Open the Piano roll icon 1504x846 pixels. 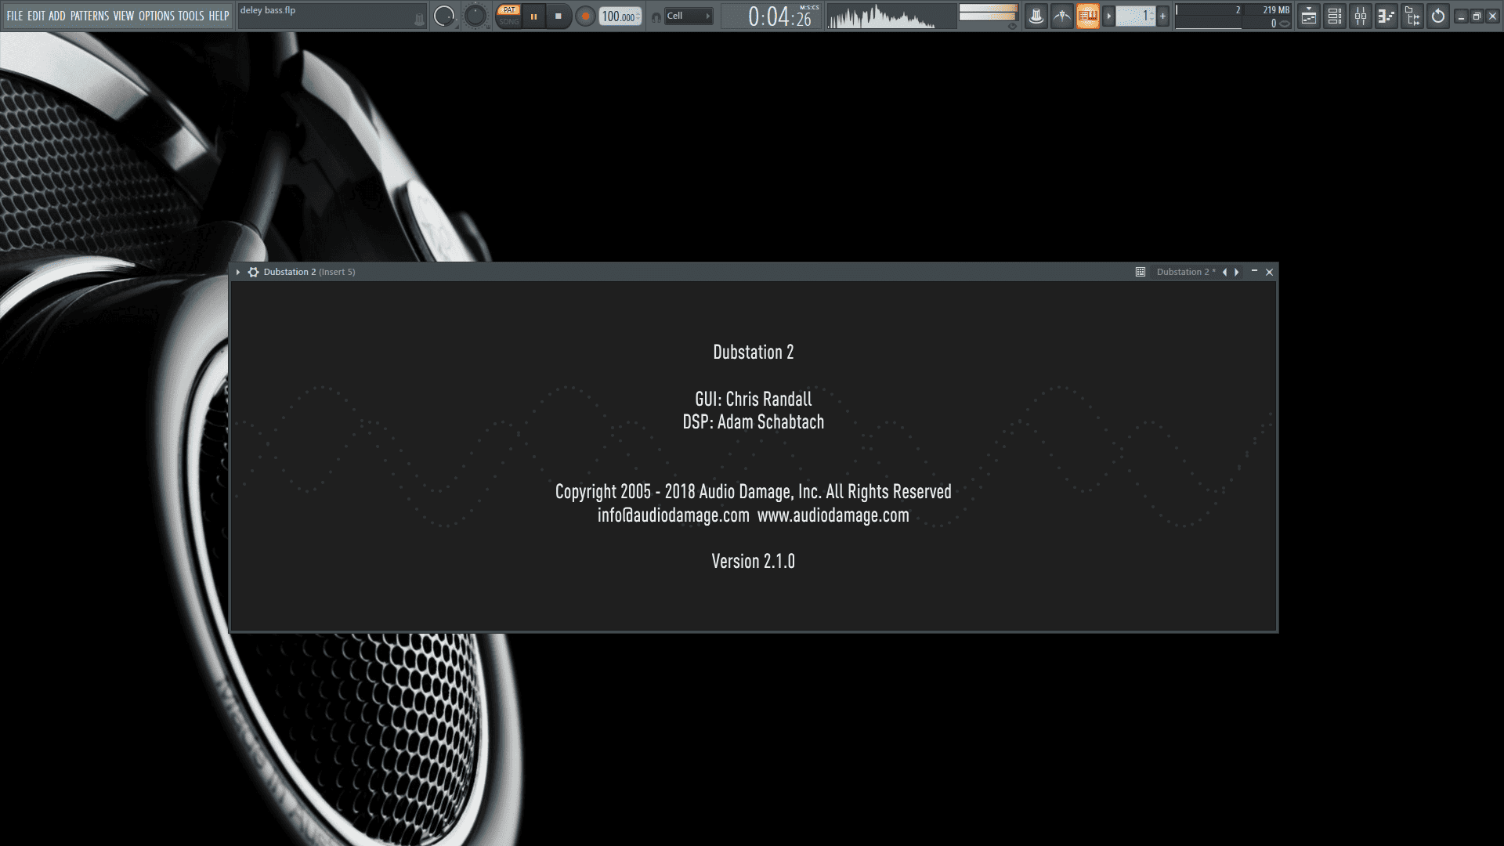pyautogui.click(x=1386, y=16)
